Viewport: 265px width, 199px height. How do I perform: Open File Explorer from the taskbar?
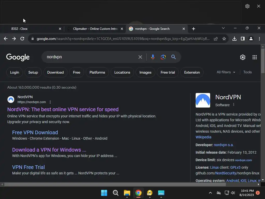pyautogui.click(x=127, y=193)
